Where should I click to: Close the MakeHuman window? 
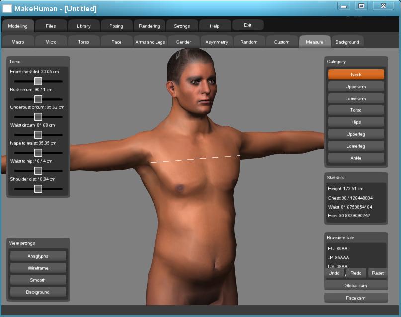383,6
